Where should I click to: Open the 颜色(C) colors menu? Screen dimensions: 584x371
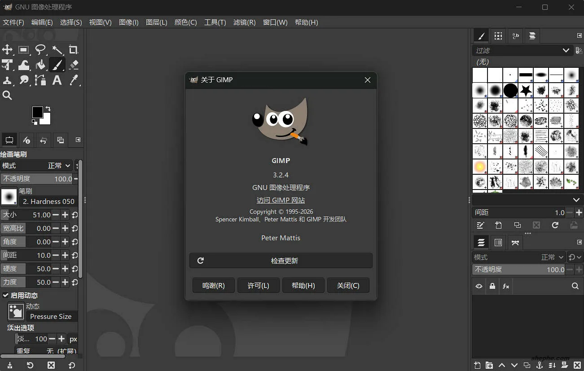186,22
